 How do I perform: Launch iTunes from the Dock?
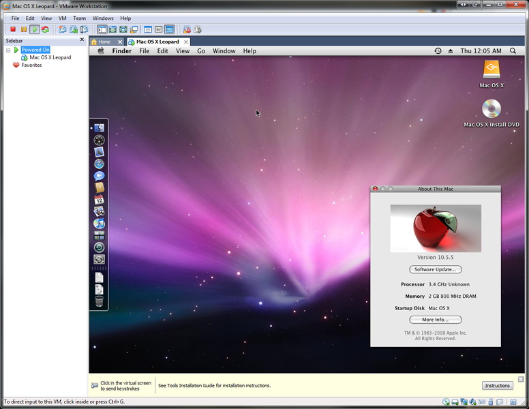[100, 224]
